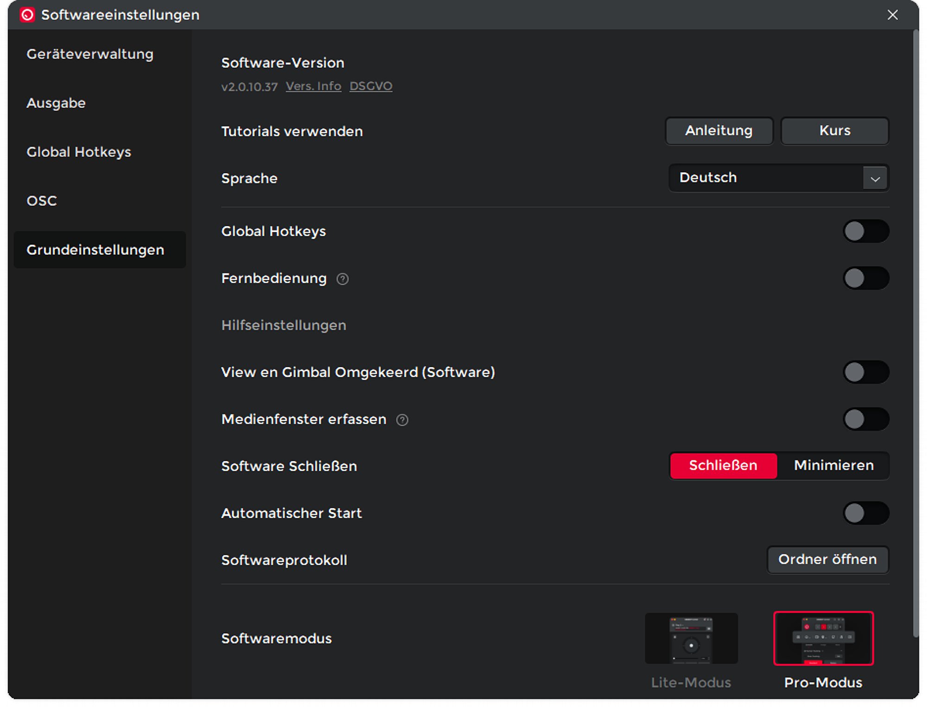Toggle View en Gimbal Omgekeerd switch

pyautogui.click(x=865, y=372)
